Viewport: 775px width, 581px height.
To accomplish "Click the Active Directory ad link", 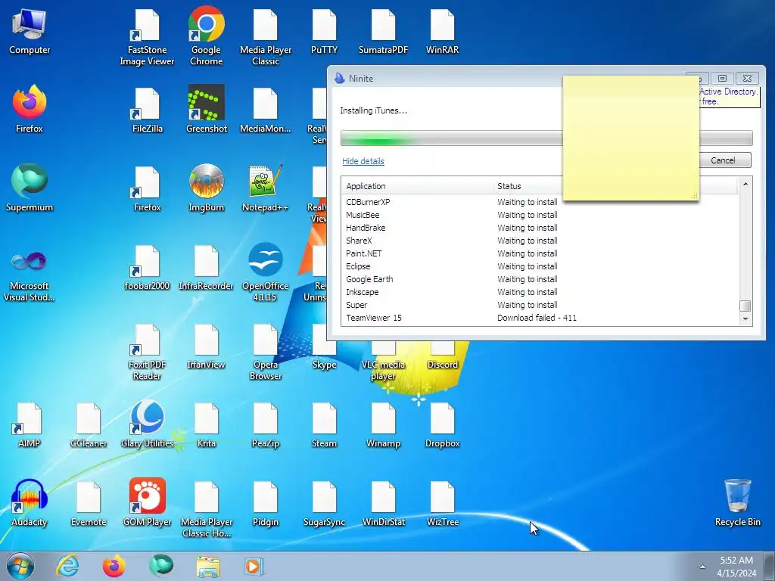I will coord(728,96).
